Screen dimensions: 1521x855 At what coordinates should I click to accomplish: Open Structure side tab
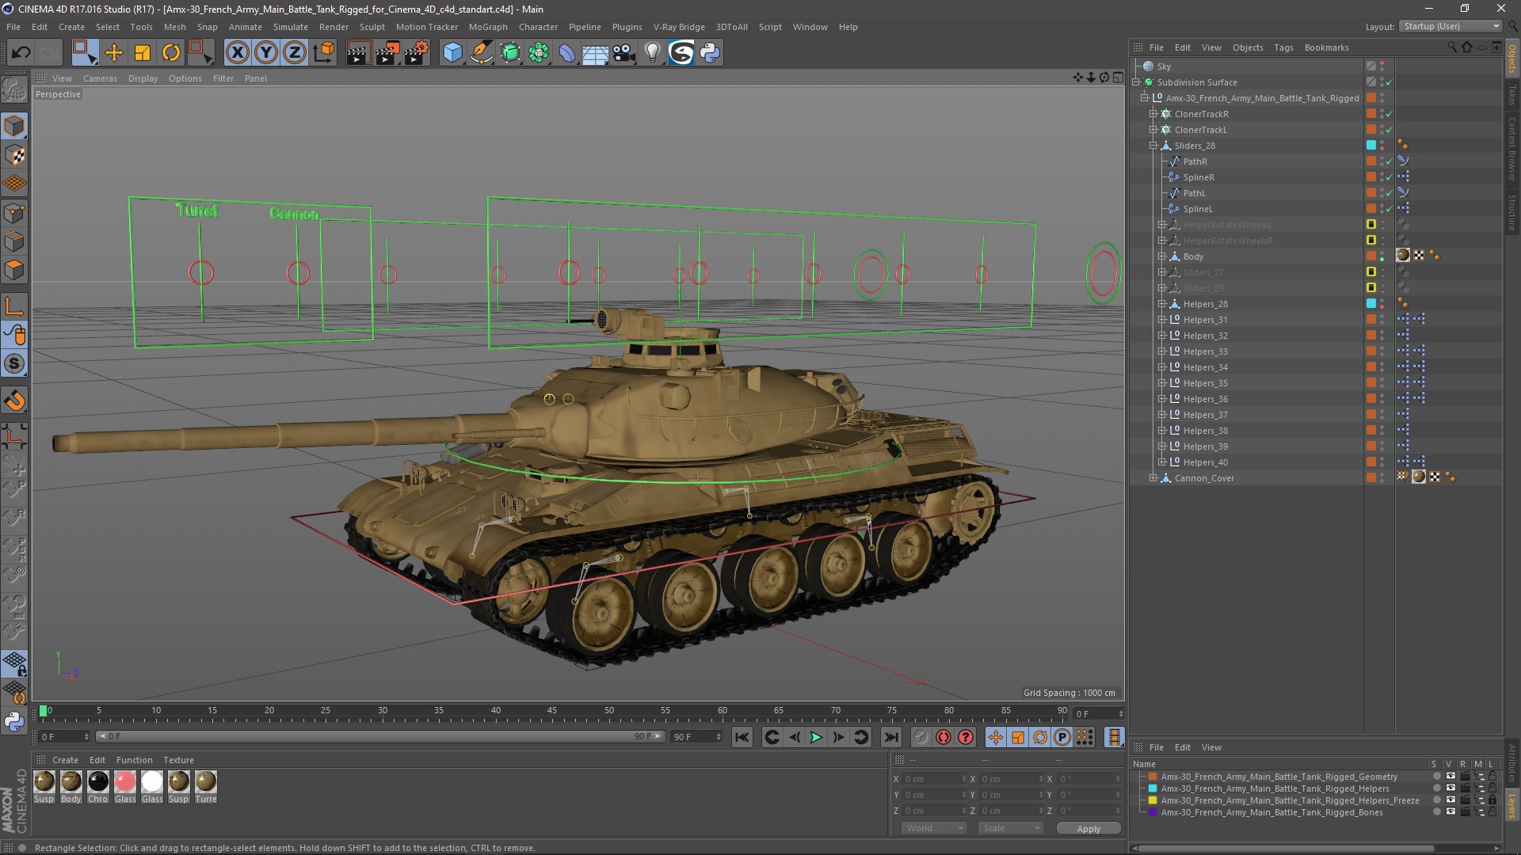(1512, 212)
